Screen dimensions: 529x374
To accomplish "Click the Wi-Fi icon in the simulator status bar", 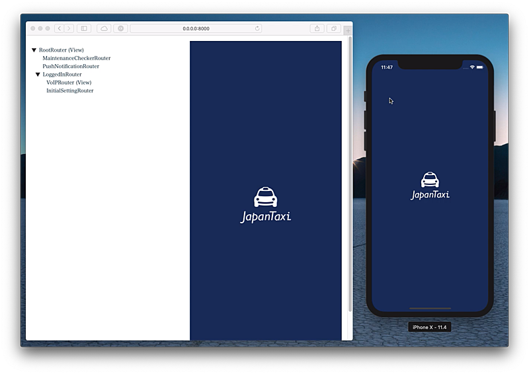I will click(472, 67).
